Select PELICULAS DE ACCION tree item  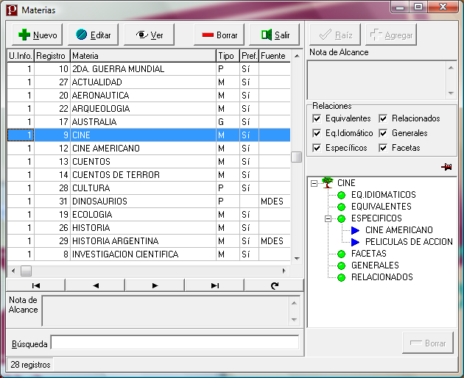(x=409, y=242)
